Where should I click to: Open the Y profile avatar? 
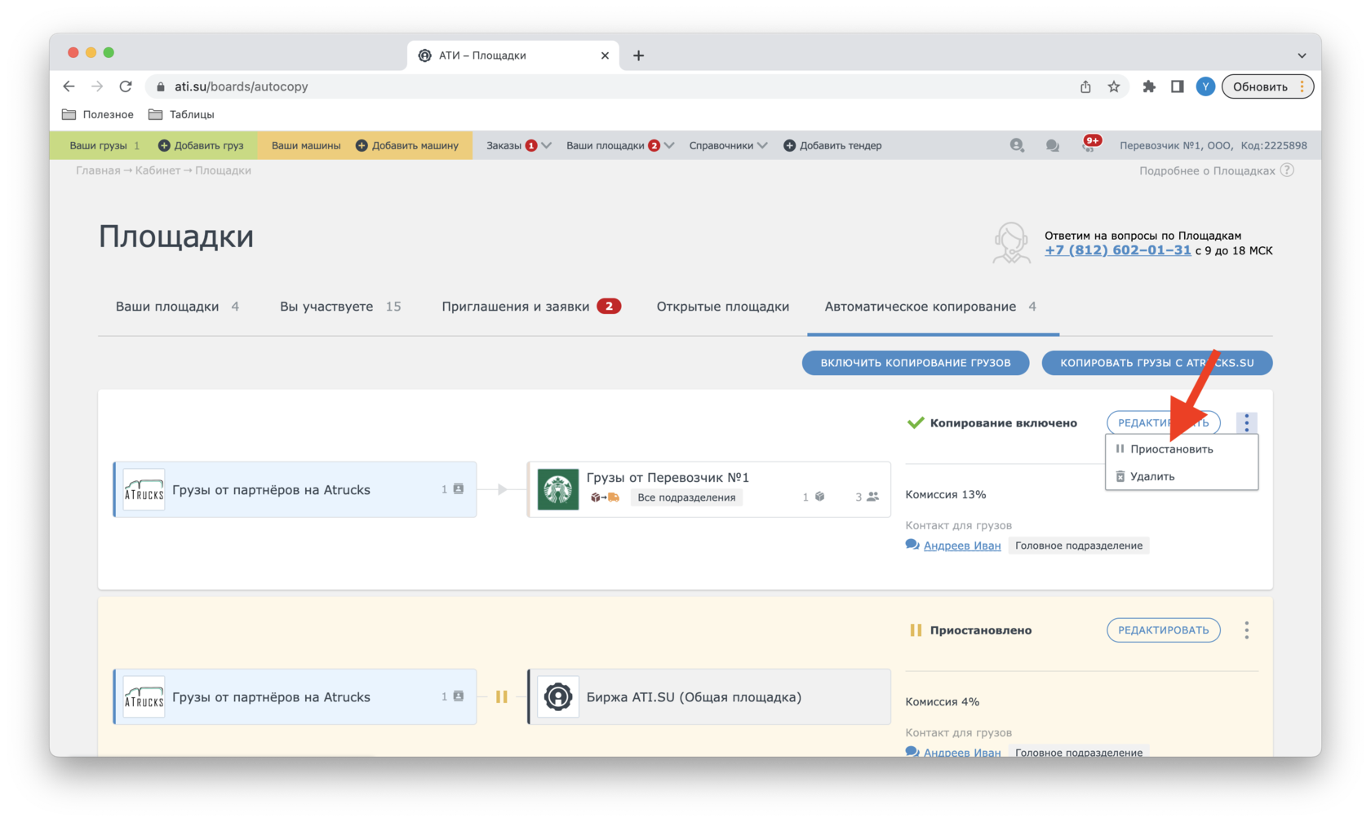pyautogui.click(x=1205, y=86)
